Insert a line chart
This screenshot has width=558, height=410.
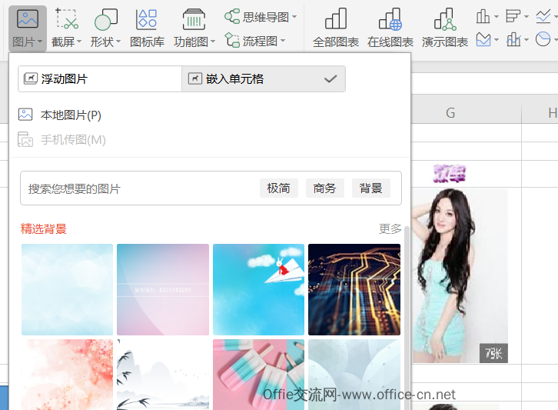click(543, 16)
